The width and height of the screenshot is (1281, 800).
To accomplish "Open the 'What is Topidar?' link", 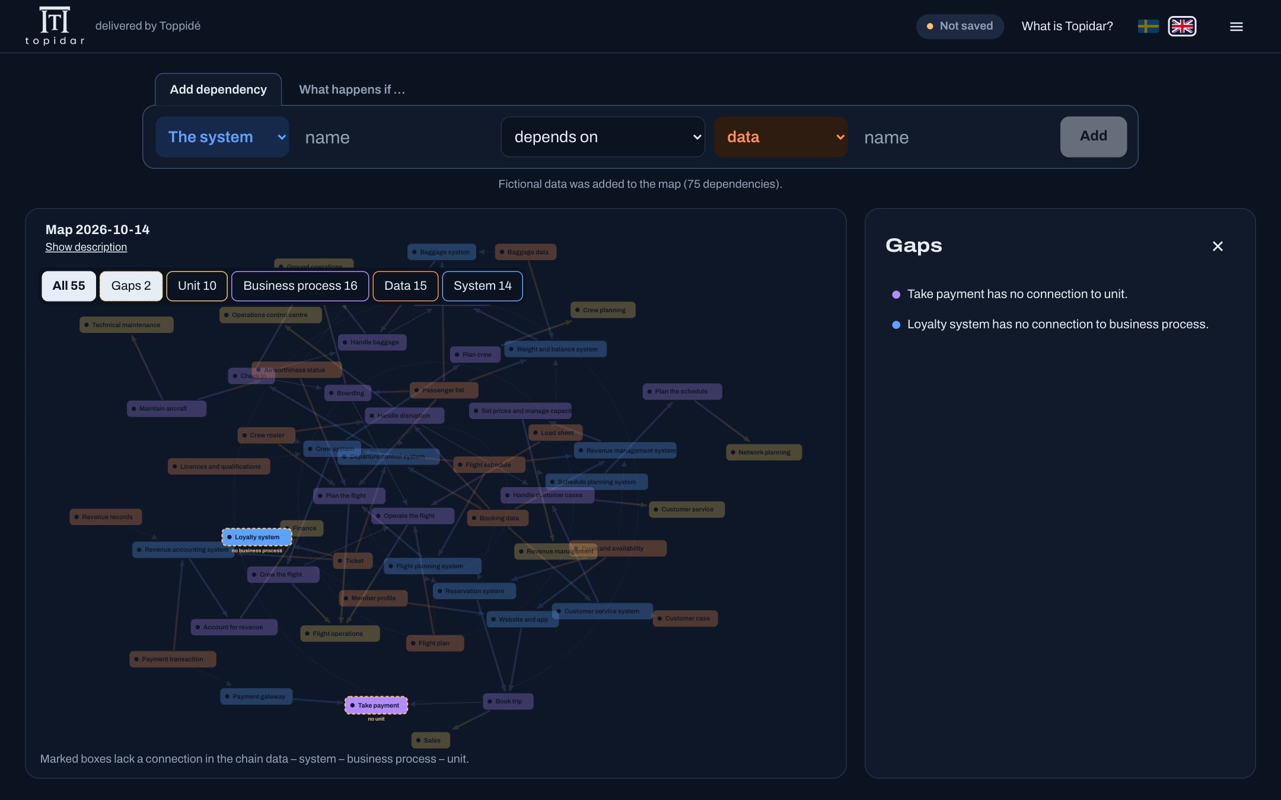I will tap(1067, 26).
